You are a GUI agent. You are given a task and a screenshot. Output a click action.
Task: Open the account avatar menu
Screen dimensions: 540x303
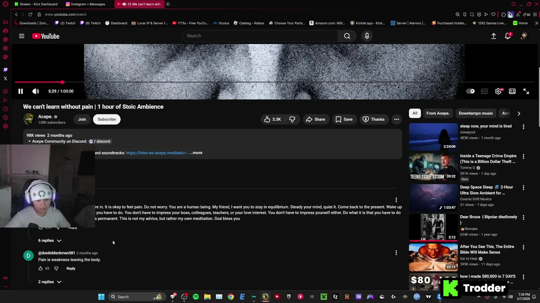tap(524, 36)
